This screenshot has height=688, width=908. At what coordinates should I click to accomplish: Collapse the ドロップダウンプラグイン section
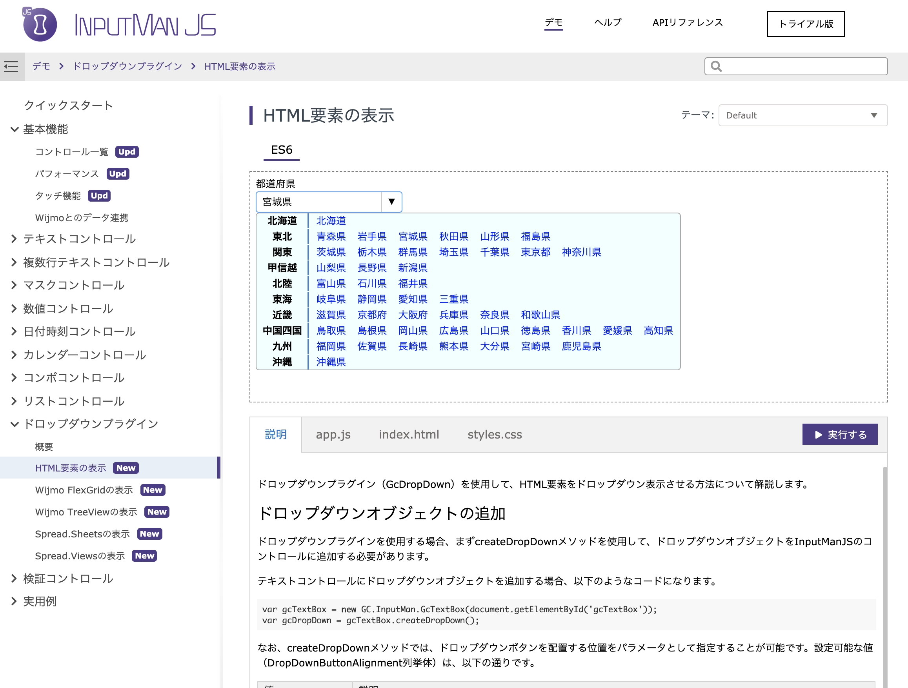[15, 424]
